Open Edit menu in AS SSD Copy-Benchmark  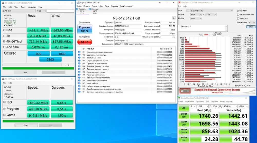tap(10, 83)
